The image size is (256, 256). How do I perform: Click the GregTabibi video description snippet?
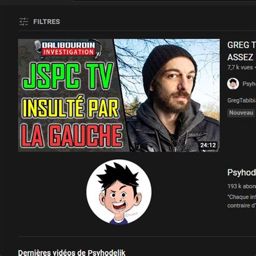point(241,100)
